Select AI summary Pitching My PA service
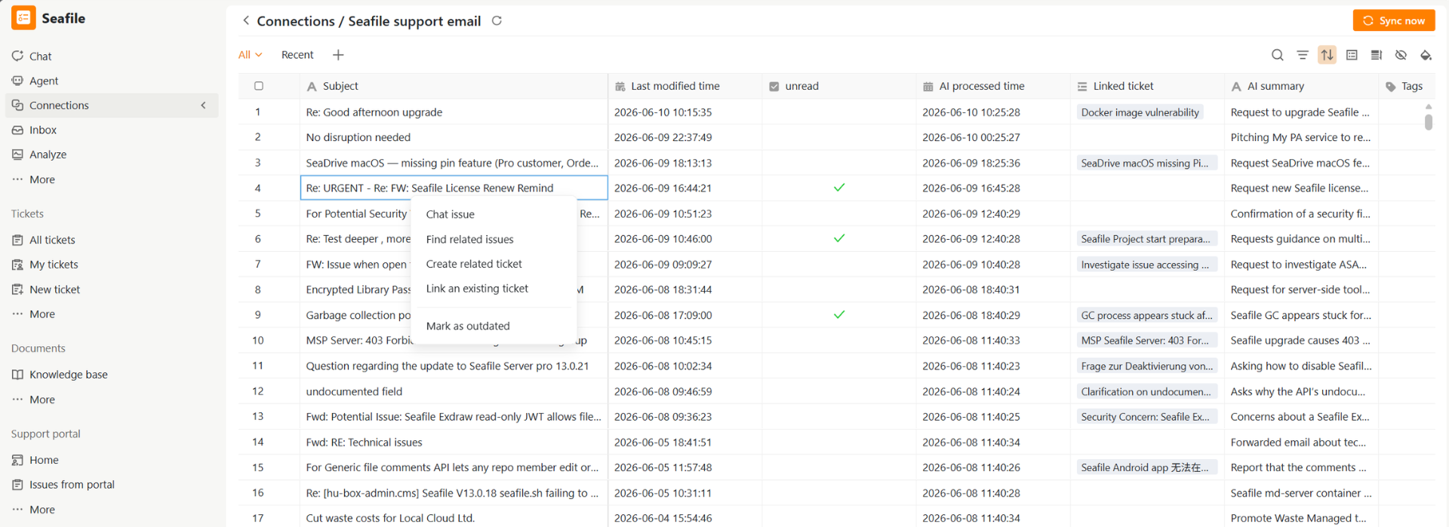This screenshot has height=527, width=1449. click(x=1301, y=137)
